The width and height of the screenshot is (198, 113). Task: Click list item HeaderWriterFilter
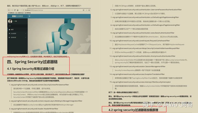34,109
